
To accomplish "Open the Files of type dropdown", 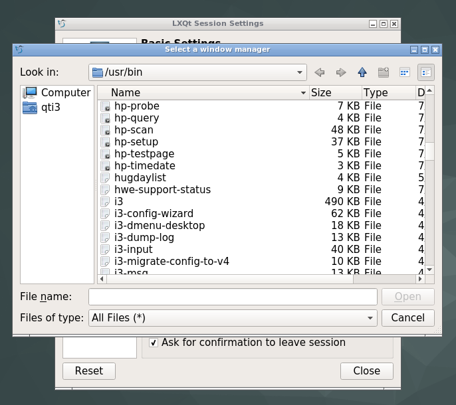I will (233, 318).
